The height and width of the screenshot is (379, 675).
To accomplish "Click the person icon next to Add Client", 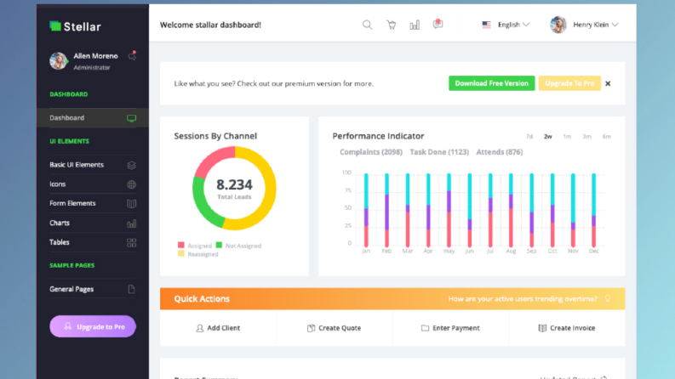I will coord(200,328).
